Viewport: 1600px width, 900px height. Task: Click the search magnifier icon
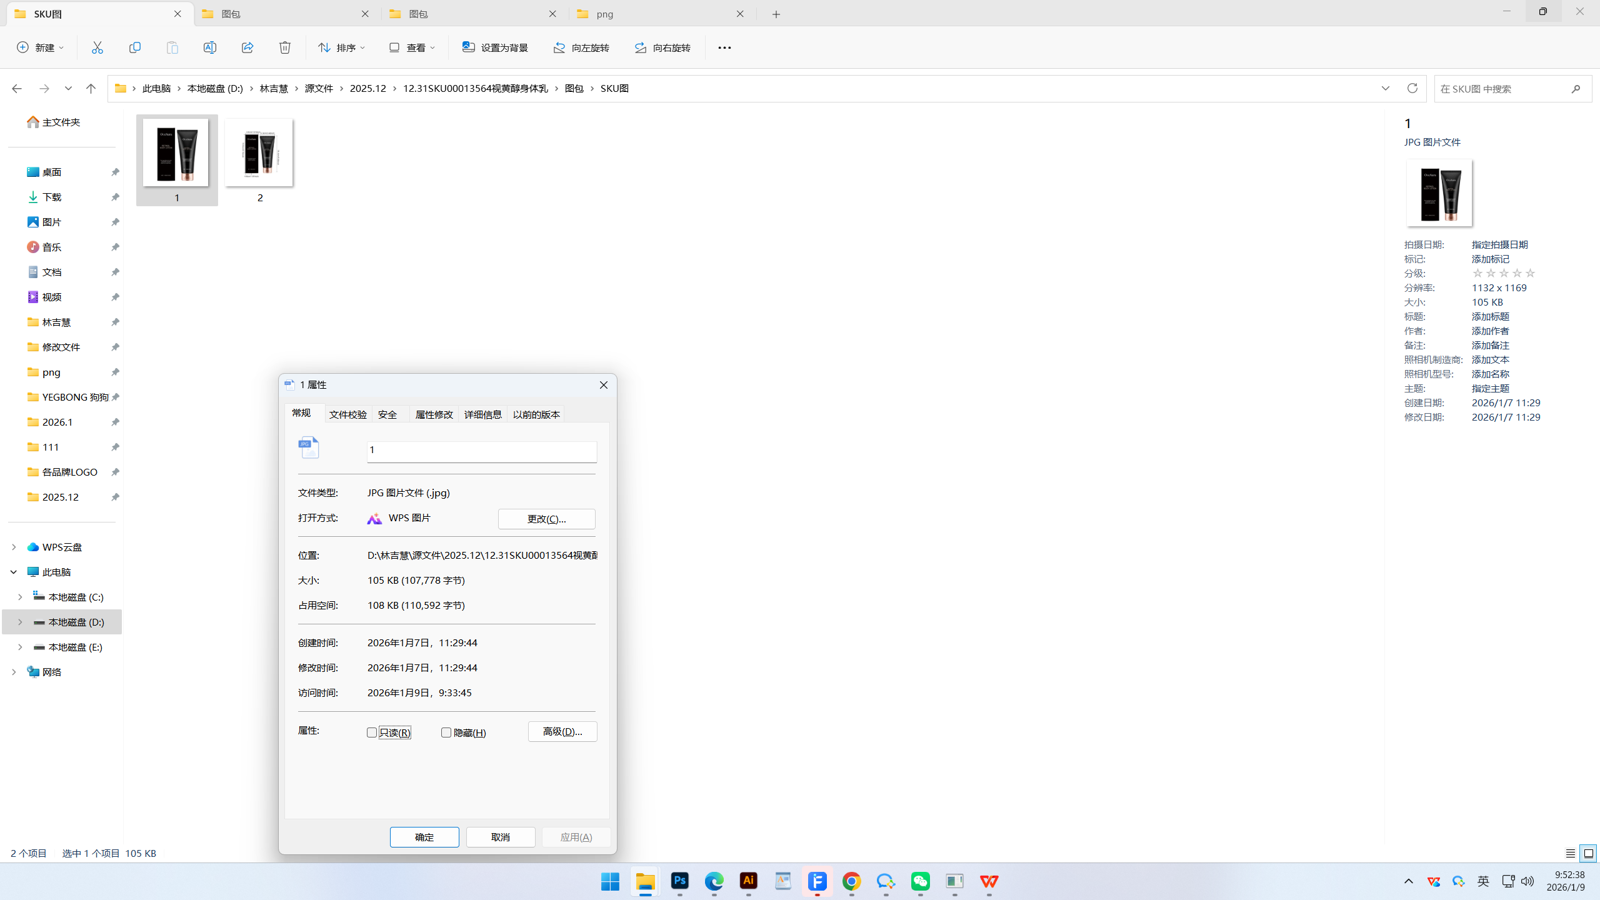pyautogui.click(x=1576, y=89)
